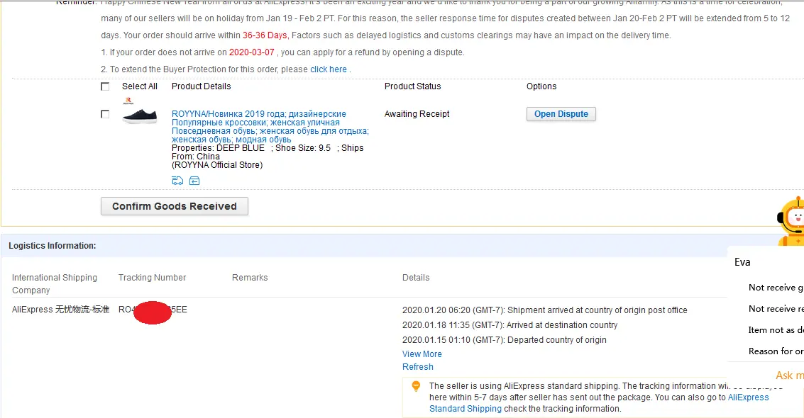Select 'Reason for or' option in Eva panel
This screenshot has width=804, height=418.
click(x=776, y=351)
